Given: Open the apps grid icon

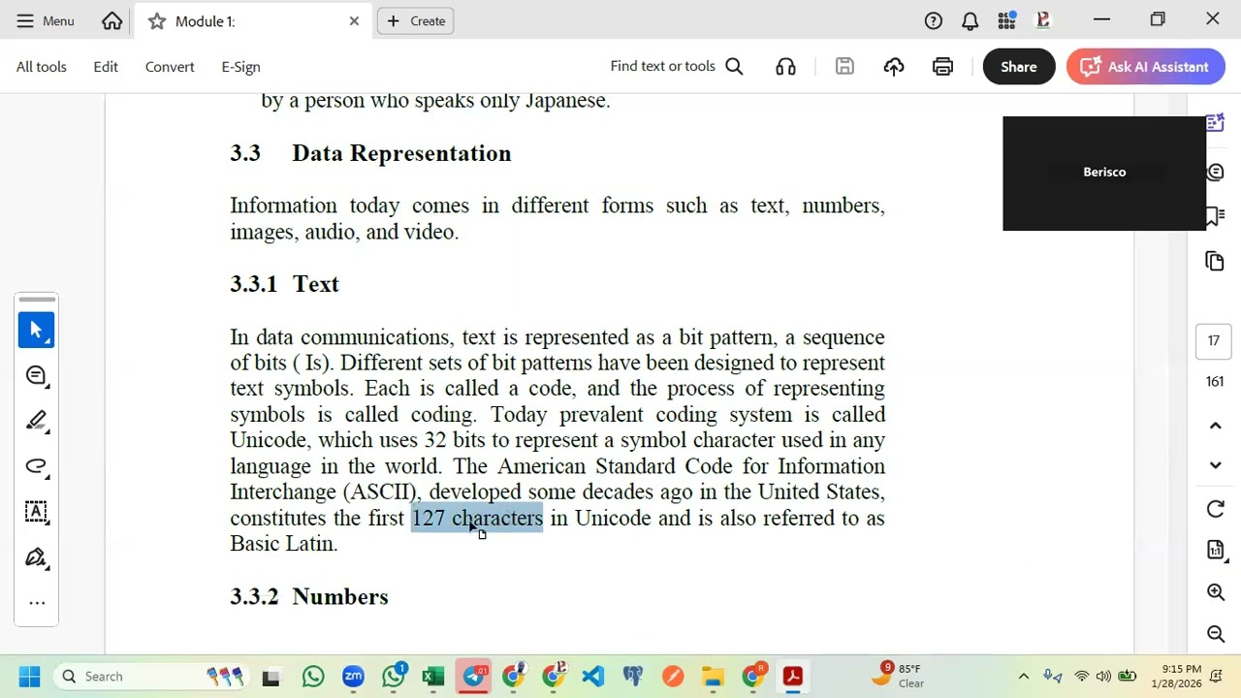Looking at the screenshot, I should 1007,20.
